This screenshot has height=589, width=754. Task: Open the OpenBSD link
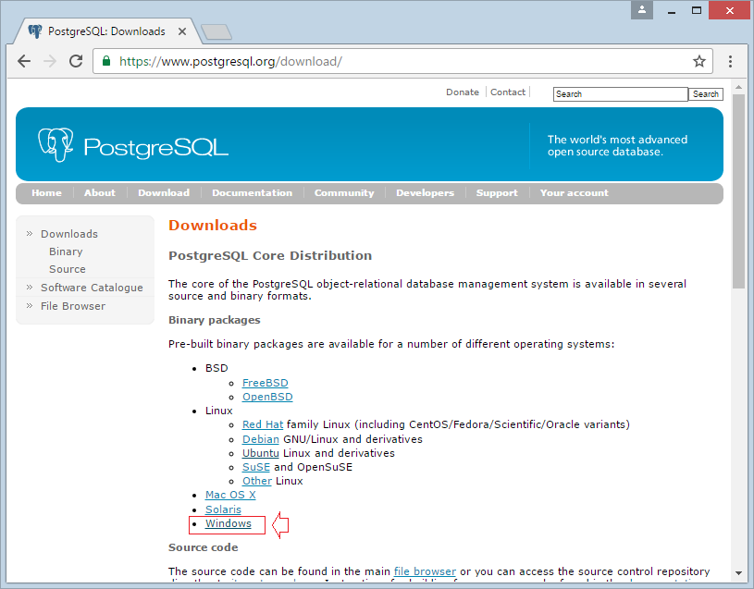pyautogui.click(x=267, y=397)
